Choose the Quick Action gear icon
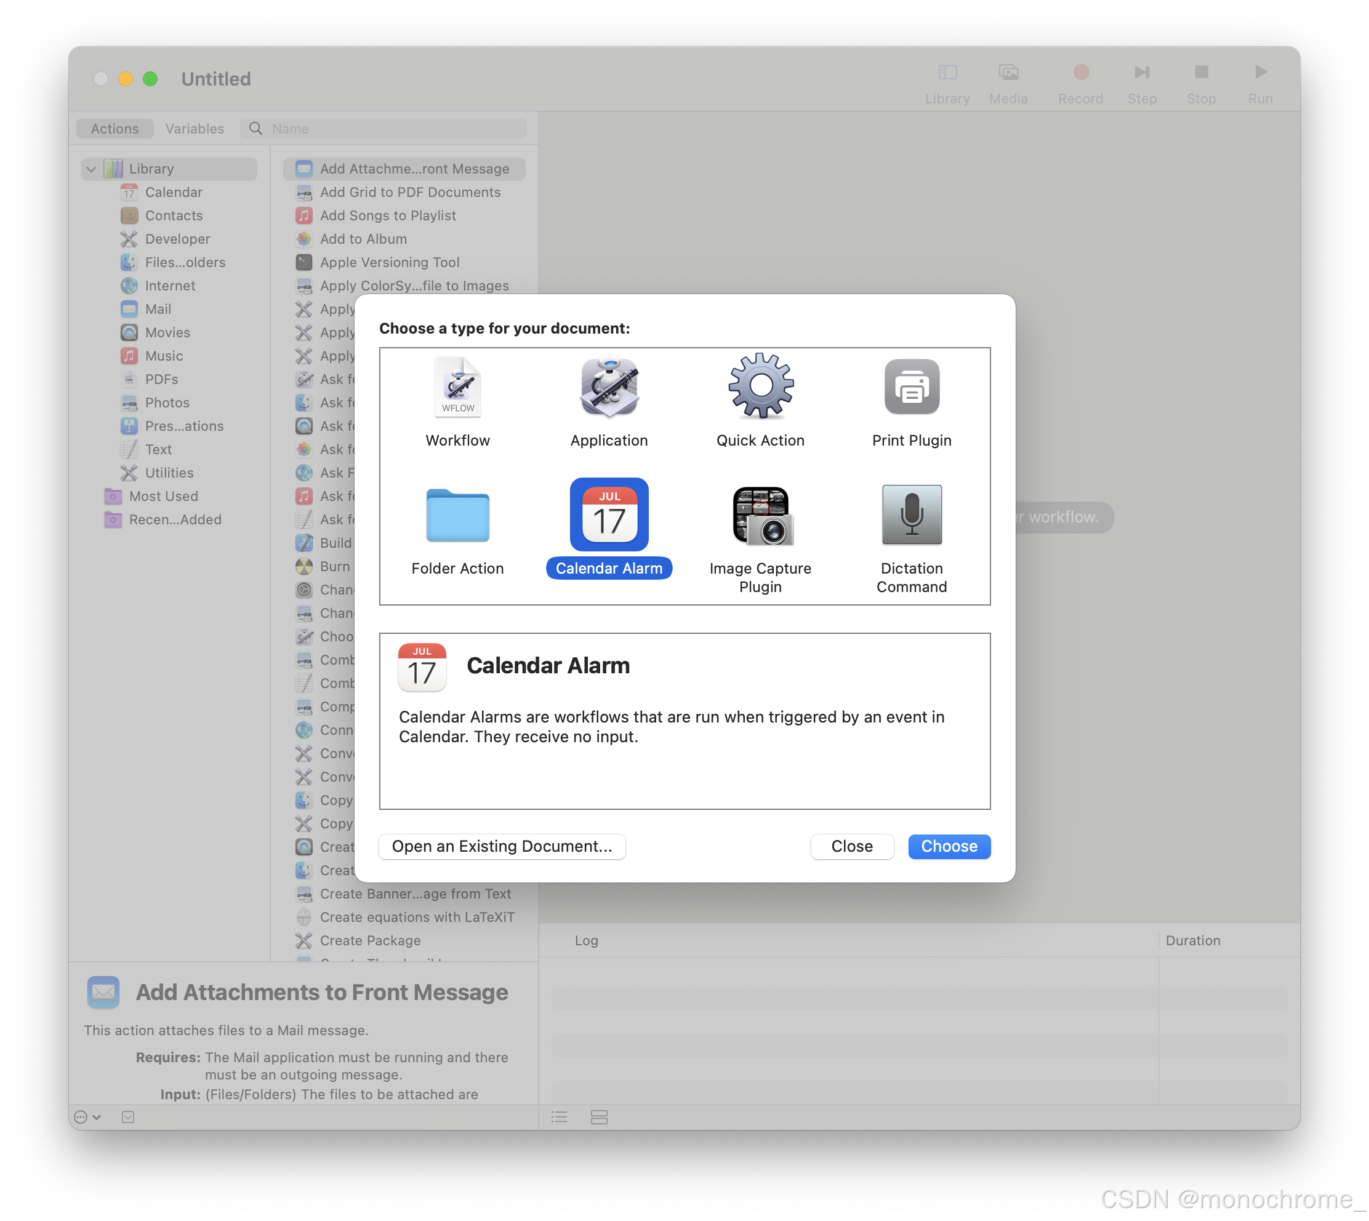Screen dimensions: 1369x1221 point(760,387)
